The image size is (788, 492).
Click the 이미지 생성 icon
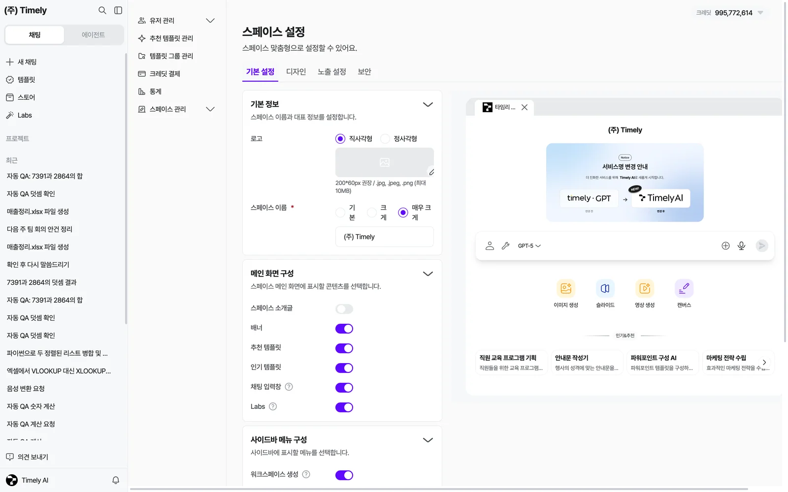click(x=566, y=288)
